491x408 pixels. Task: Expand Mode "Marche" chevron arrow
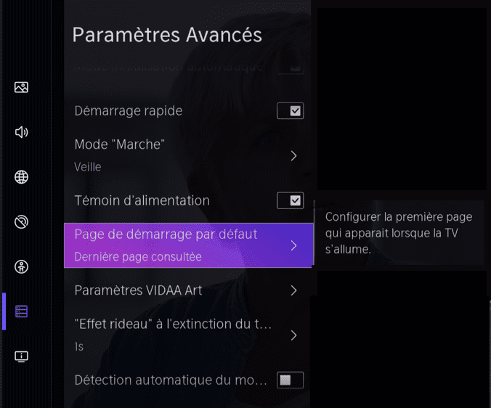click(x=293, y=156)
